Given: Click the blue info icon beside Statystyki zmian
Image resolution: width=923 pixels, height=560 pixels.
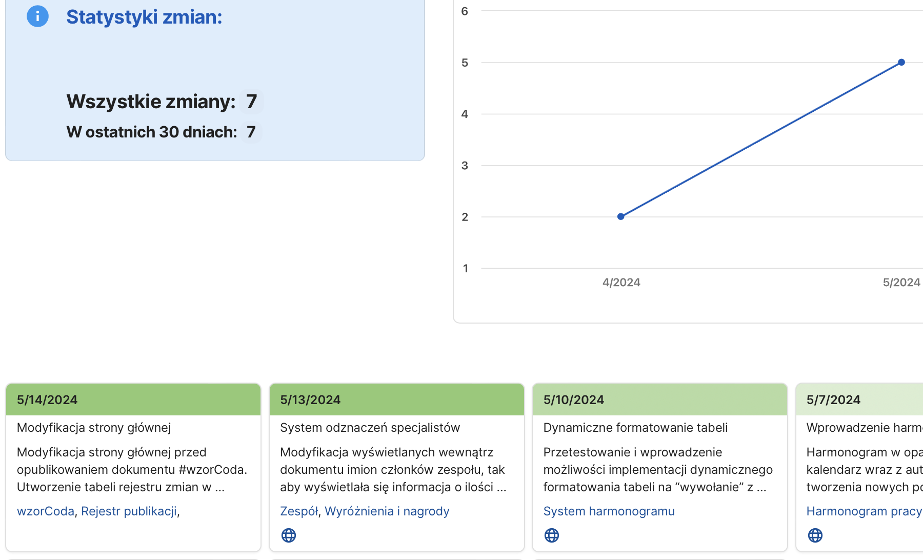Looking at the screenshot, I should (37, 16).
